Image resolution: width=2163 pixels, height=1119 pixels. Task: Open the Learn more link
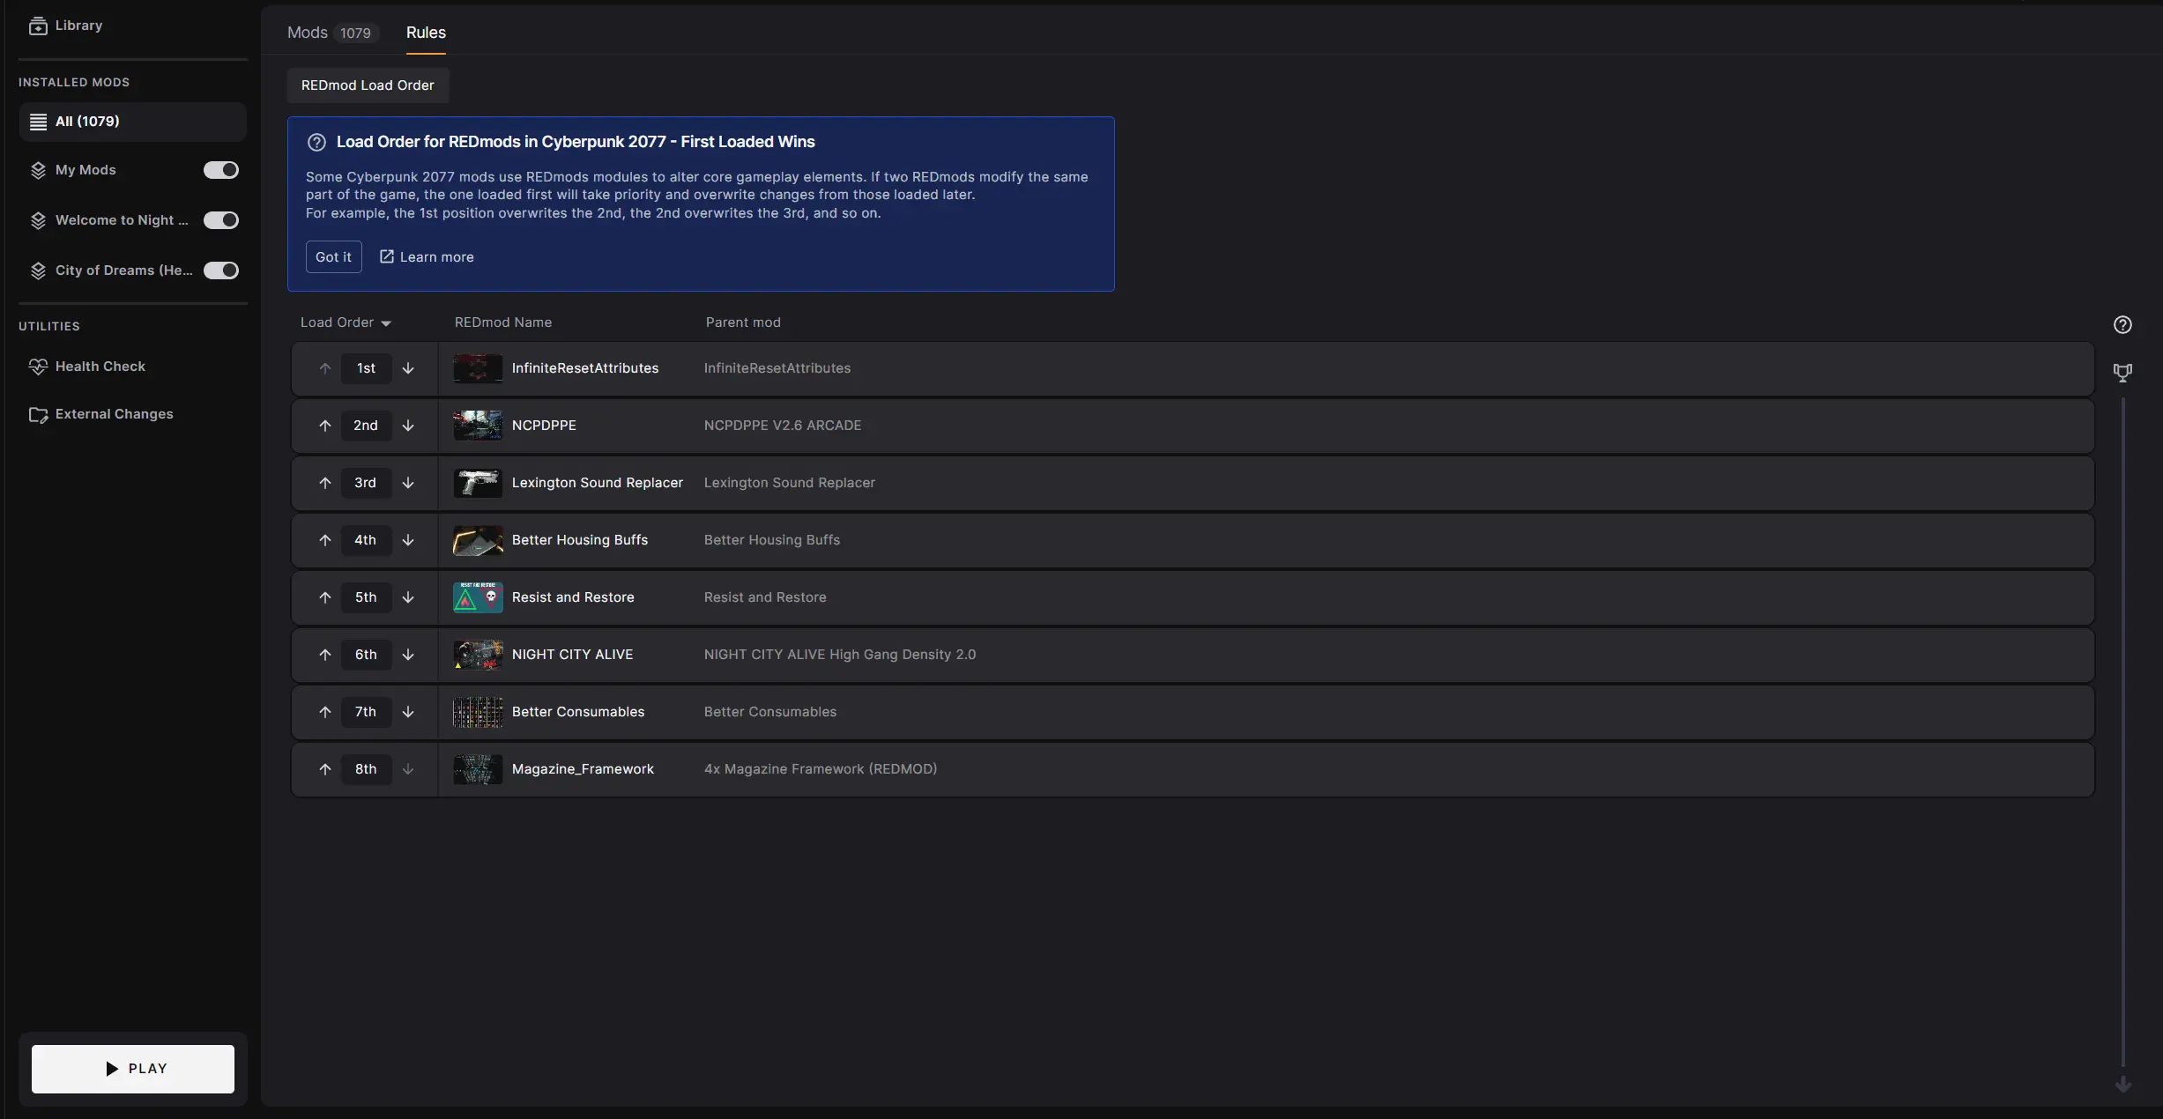[427, 256]
